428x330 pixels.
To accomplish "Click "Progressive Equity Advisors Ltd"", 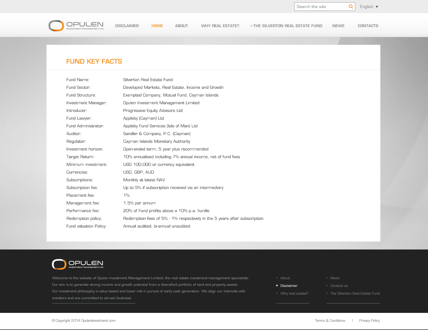I will (153, 110).
